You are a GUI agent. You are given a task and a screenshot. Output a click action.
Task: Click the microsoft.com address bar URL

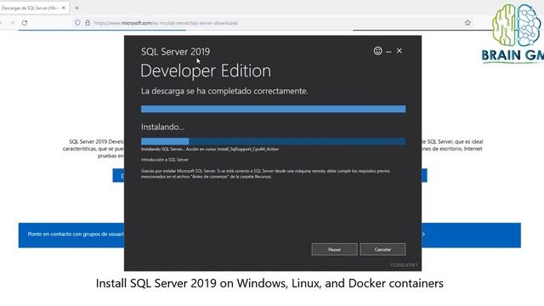point(166,23)
